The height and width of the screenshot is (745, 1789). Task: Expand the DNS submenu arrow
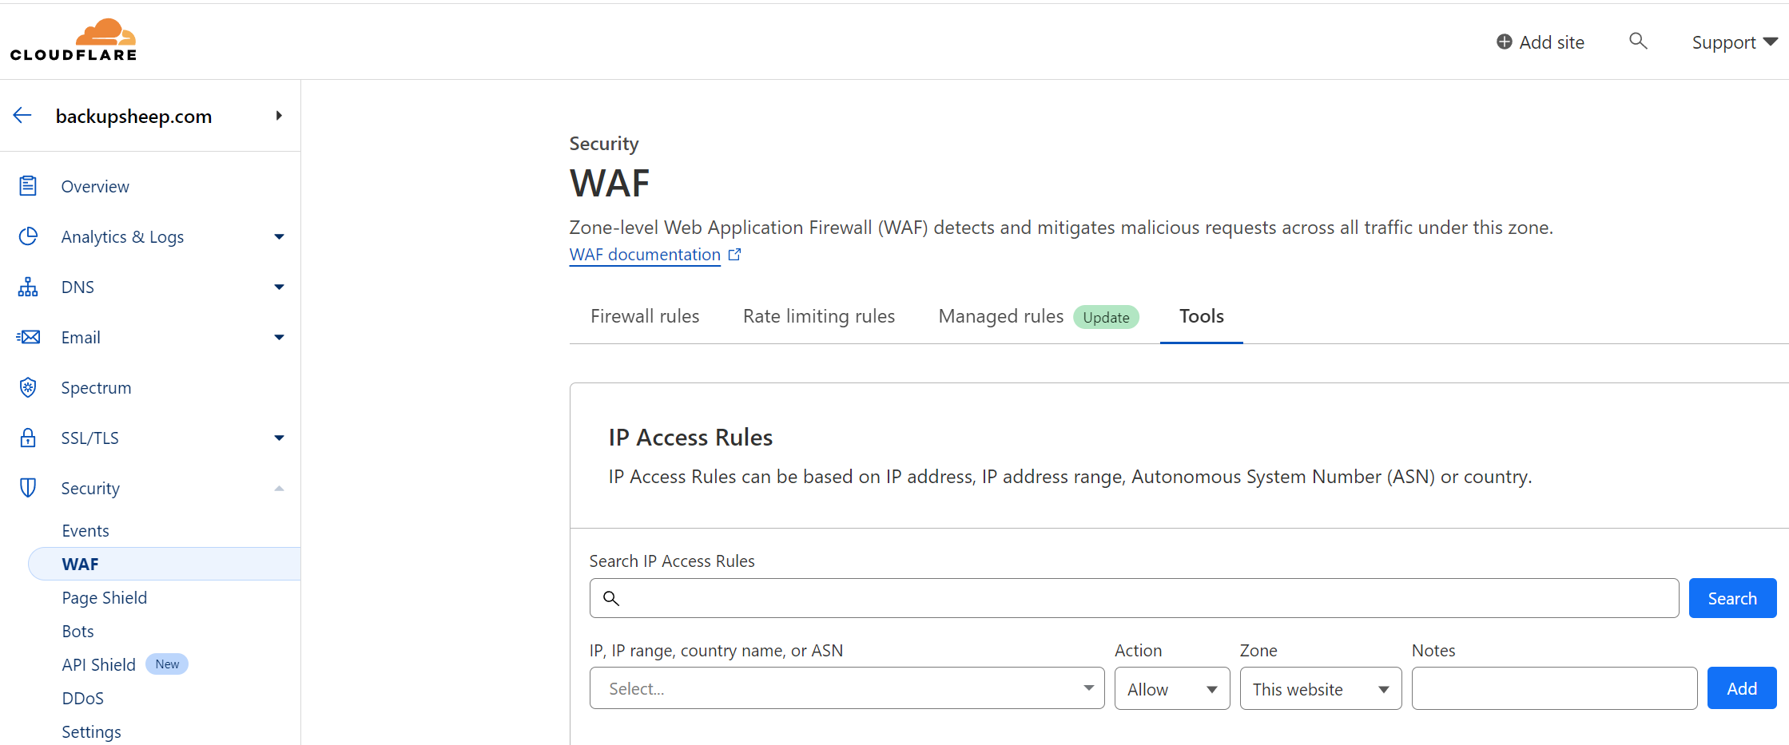(x=279, y=287)
